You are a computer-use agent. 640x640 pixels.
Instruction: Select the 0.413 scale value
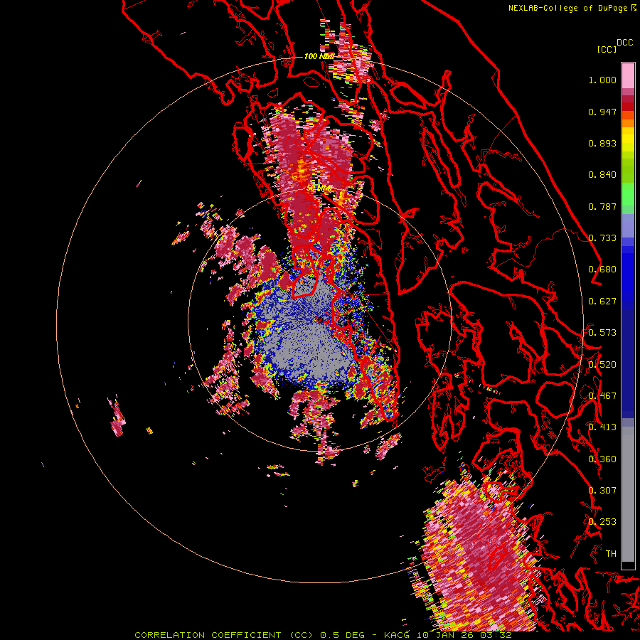tap(602, 427)
